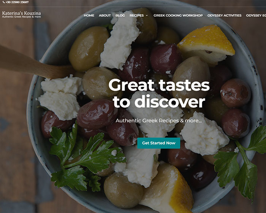The height and width of the screenshot is (213, 266).
Task: Select the Authentic Greek Recipes & more subtitle
Action: click(x=158, y=121)
